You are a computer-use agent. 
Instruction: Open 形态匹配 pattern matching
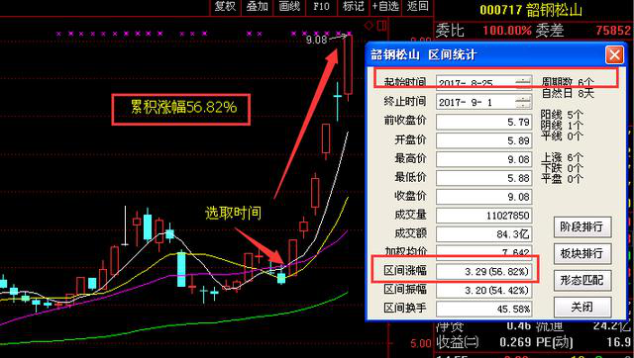click(x=581, y=281)
